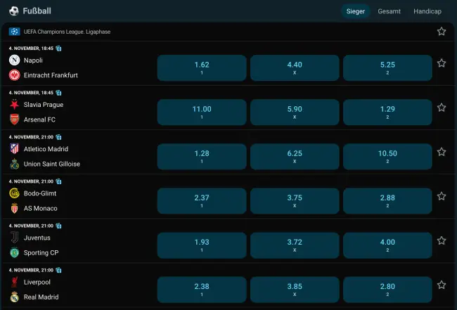Select draw odds 3.72 for Juventus match
The image size is (457, 310).
(x=295, y=245)
